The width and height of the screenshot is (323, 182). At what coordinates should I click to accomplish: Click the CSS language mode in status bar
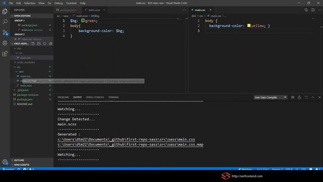tap(303, 169)
